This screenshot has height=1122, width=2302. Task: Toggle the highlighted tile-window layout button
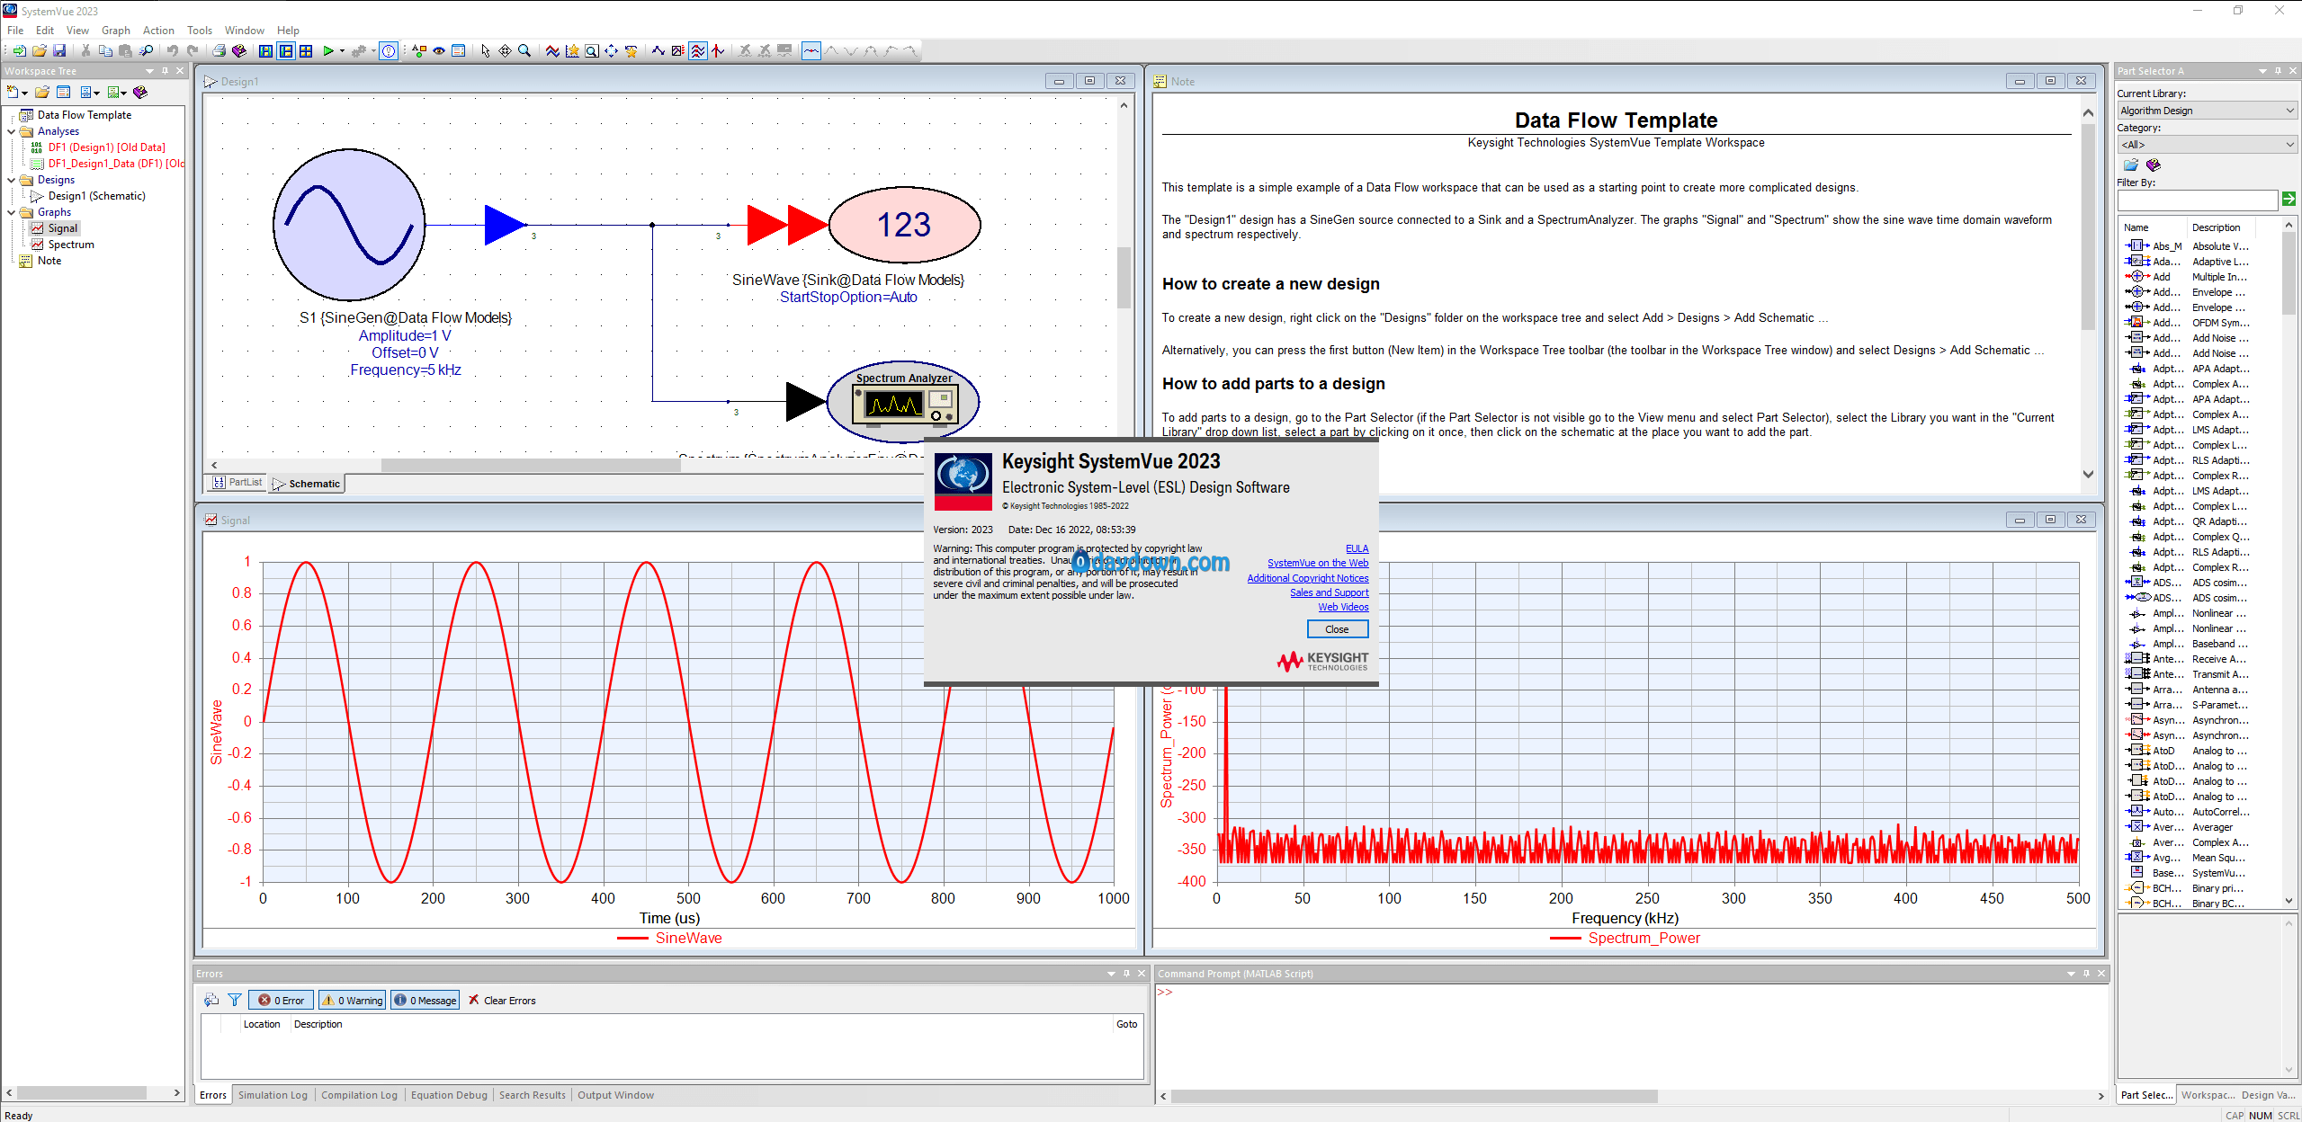click(x=286, y=51)
